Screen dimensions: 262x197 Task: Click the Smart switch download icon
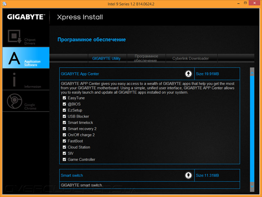[x=188, y=175]
